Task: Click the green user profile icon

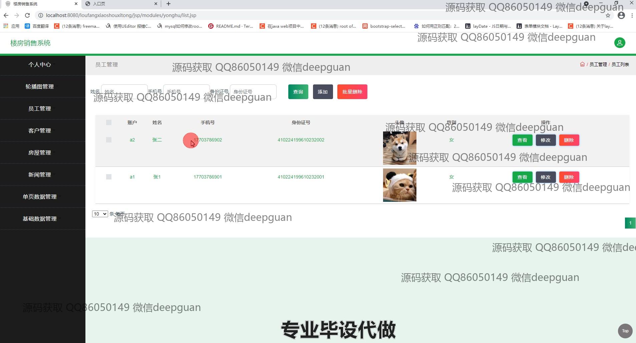Action: [620, 43]
